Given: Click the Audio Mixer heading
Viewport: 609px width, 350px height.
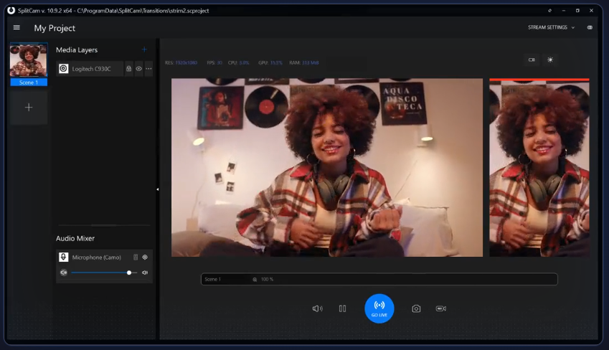Looking at the screenshot, I should point(75,239).
